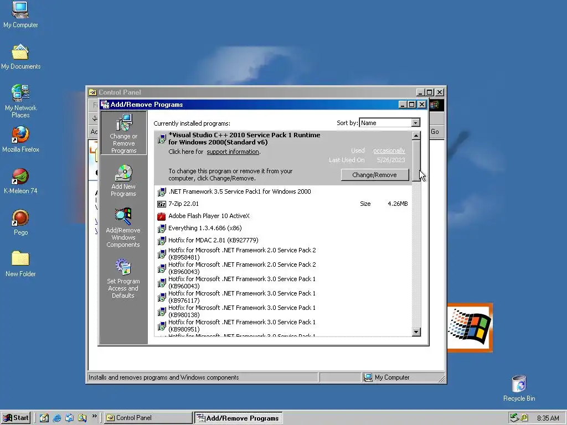Click the search magnifier quick launch icon
567x425 pixels.
point(82,418)
